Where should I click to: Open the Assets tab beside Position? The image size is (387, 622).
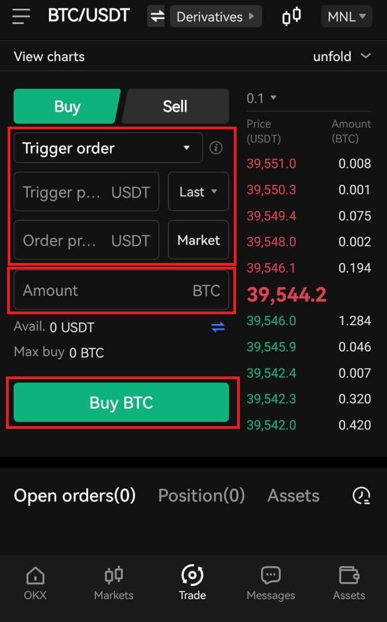(293, 495)
